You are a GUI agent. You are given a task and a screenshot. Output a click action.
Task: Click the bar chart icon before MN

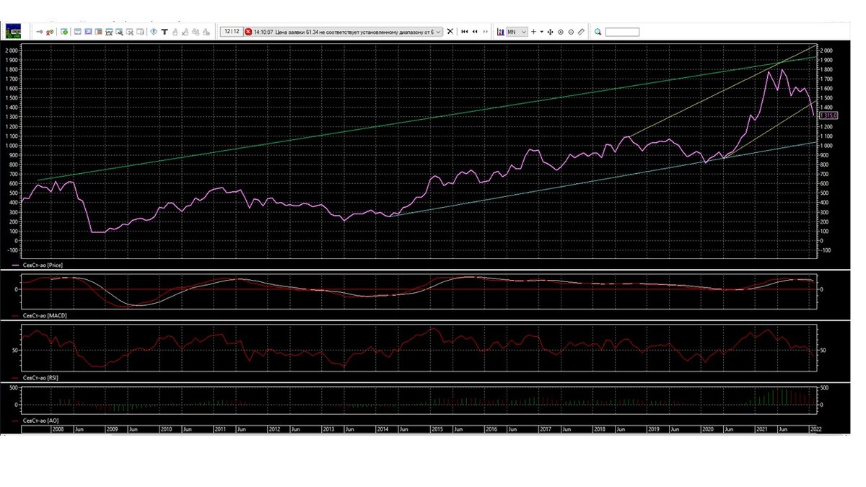(x=501, y=32)
